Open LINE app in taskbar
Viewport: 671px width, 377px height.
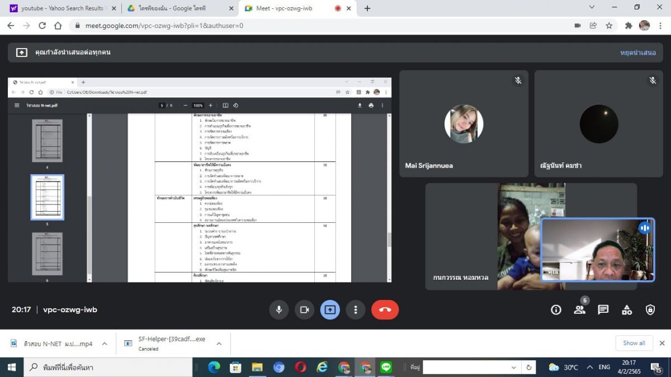click(x=386, y=367)
